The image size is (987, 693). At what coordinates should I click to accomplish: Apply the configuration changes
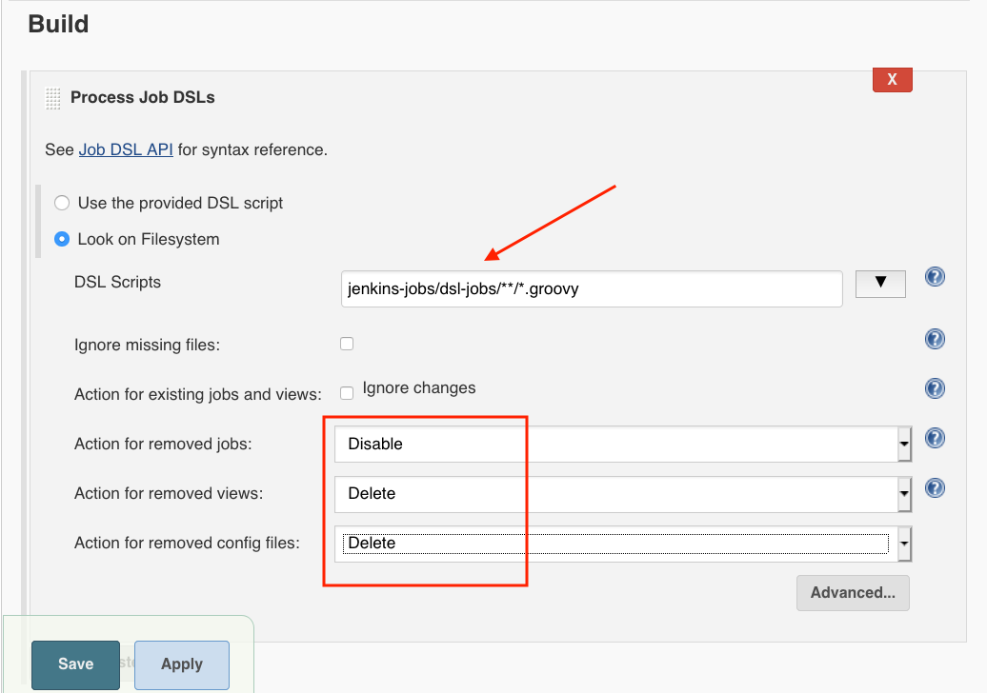click(x=182, y=664)
